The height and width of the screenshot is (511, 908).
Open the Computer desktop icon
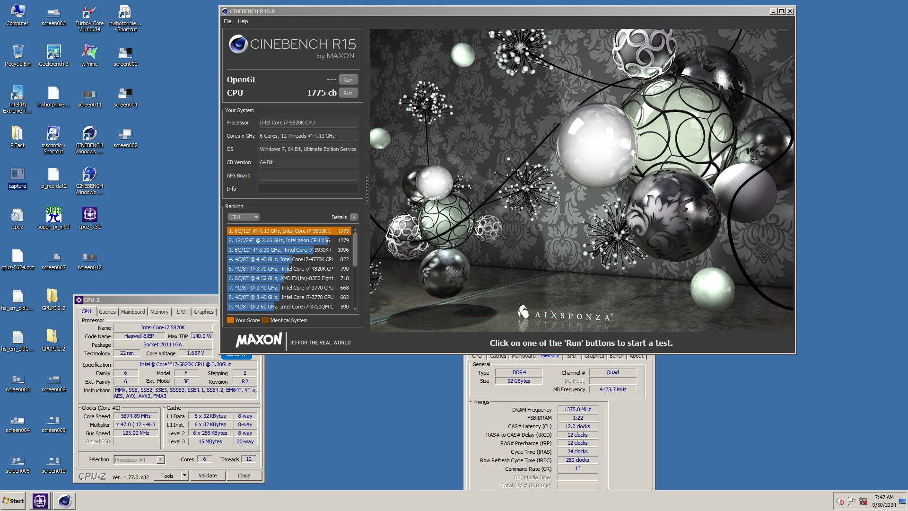[17, 16]
